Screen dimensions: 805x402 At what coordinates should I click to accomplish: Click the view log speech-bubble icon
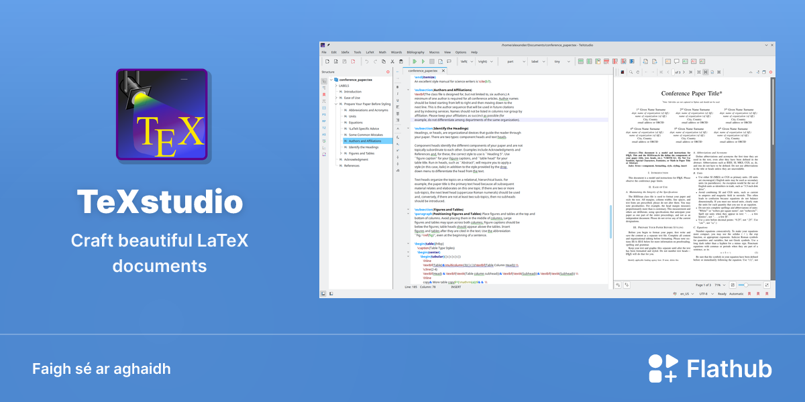pos(449,62)
